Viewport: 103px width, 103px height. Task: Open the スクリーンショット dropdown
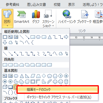[x=48, y=18]
